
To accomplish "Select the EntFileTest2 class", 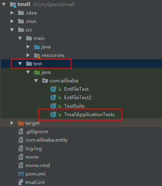I will pyautogui.click(x=78, y=98).
